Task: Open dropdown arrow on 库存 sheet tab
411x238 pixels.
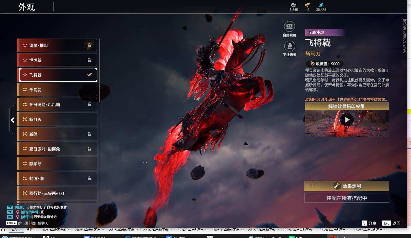Action: tap(21, 230)
